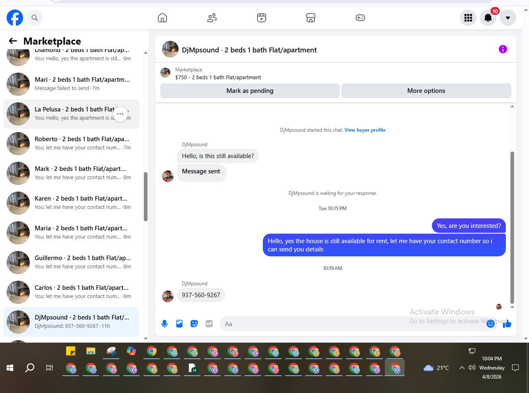
Task: Open the purple conversation info icon
Action: pyautogui.click(x=503, y=49)
